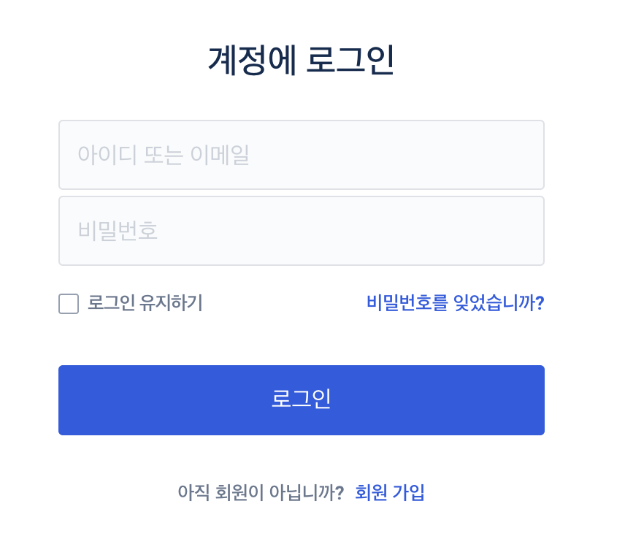The height and width of the screenshot is (558, 625).
Task: Enable the stay logged in option
Action: pyautogui.click(x=69, y=304)
